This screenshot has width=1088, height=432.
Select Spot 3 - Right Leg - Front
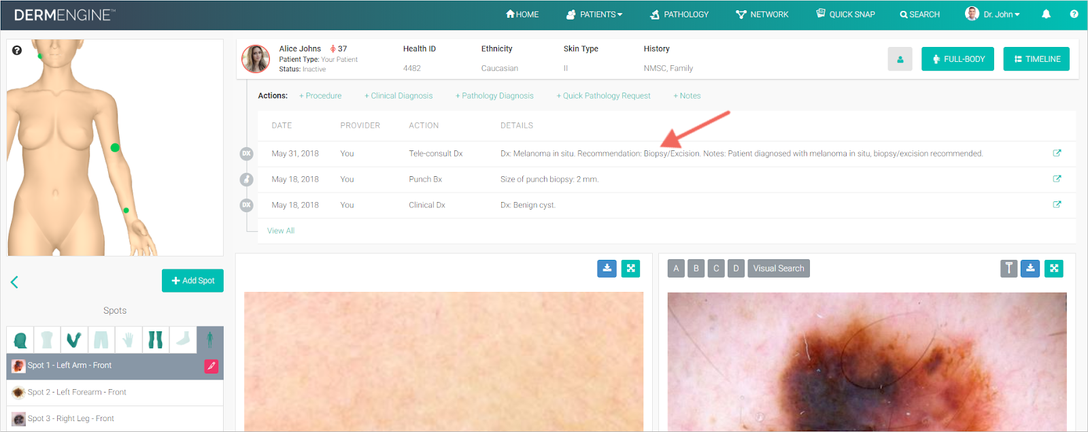point(115,419)
